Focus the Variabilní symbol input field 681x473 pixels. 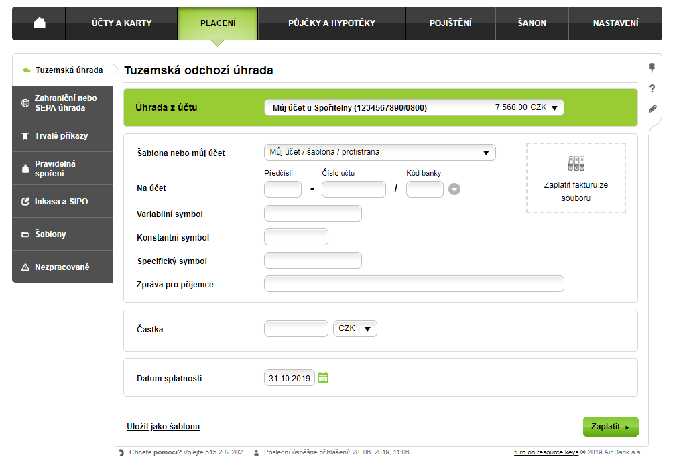pyautogui.click(x=313, y=214)
